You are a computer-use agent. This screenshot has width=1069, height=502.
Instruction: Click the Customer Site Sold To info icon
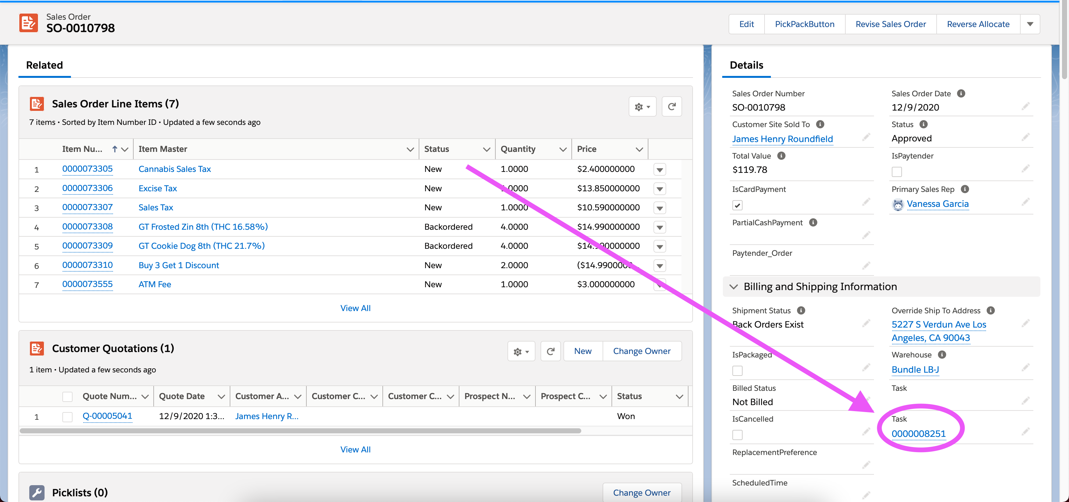[820, 124]
